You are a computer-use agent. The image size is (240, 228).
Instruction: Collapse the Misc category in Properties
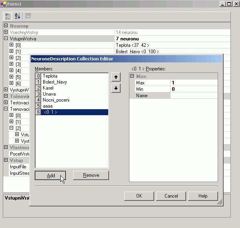coord(132,76)
